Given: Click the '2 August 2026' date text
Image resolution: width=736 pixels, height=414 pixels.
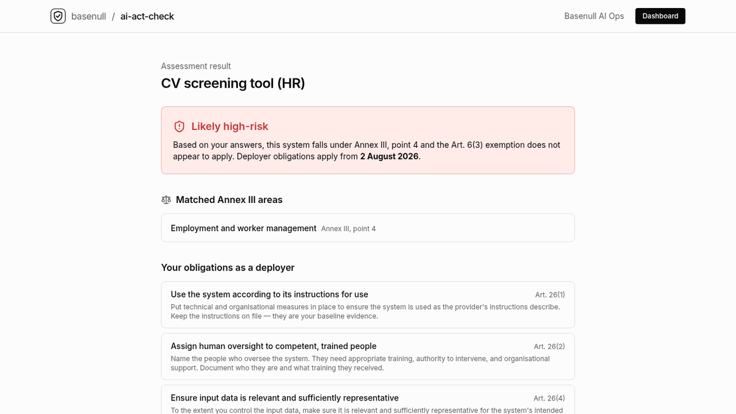Looking at the screenshot, I should tap(389, 156).
